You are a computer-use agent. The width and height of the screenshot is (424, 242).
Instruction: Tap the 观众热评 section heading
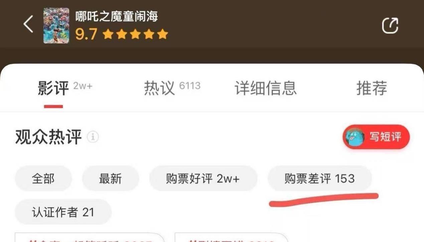[48, 137]
